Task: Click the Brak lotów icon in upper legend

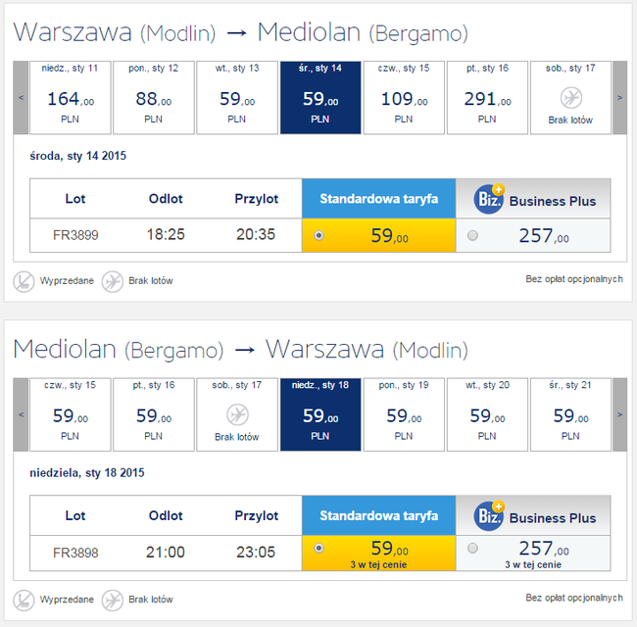Action: pyautogui.click(x=113, y=280)
